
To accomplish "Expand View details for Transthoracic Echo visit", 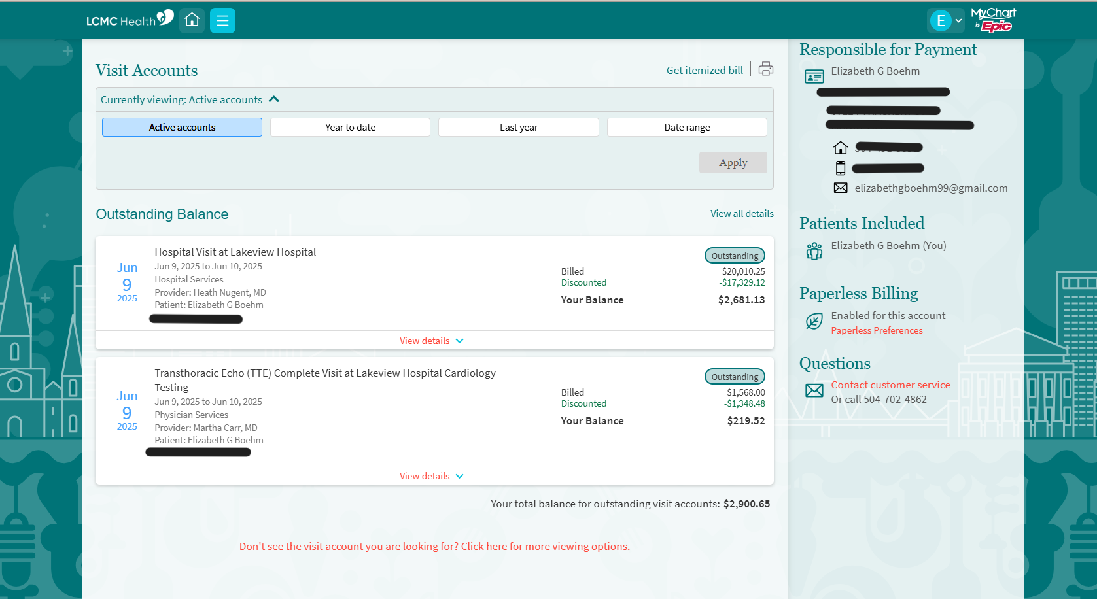I will (432, 476).
